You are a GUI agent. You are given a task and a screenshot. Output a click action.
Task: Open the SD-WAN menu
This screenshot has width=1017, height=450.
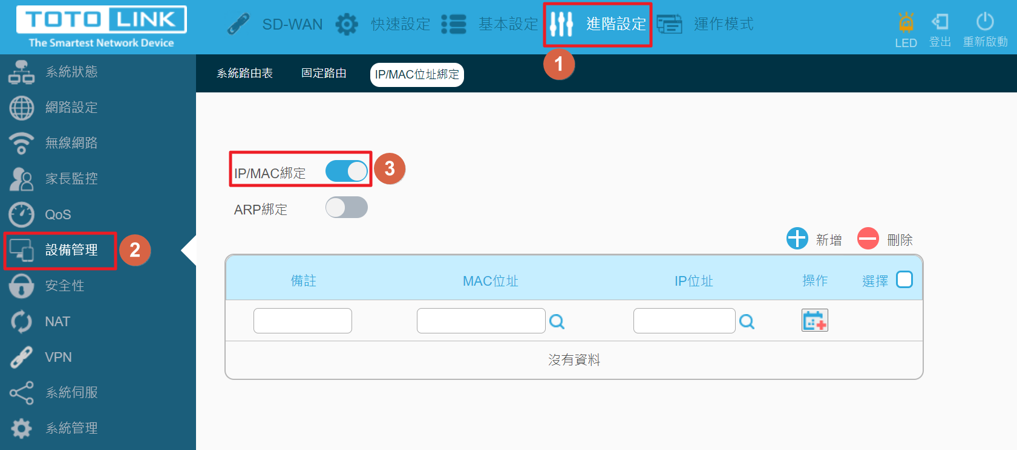pyautogui.click(x=292, y=24)
